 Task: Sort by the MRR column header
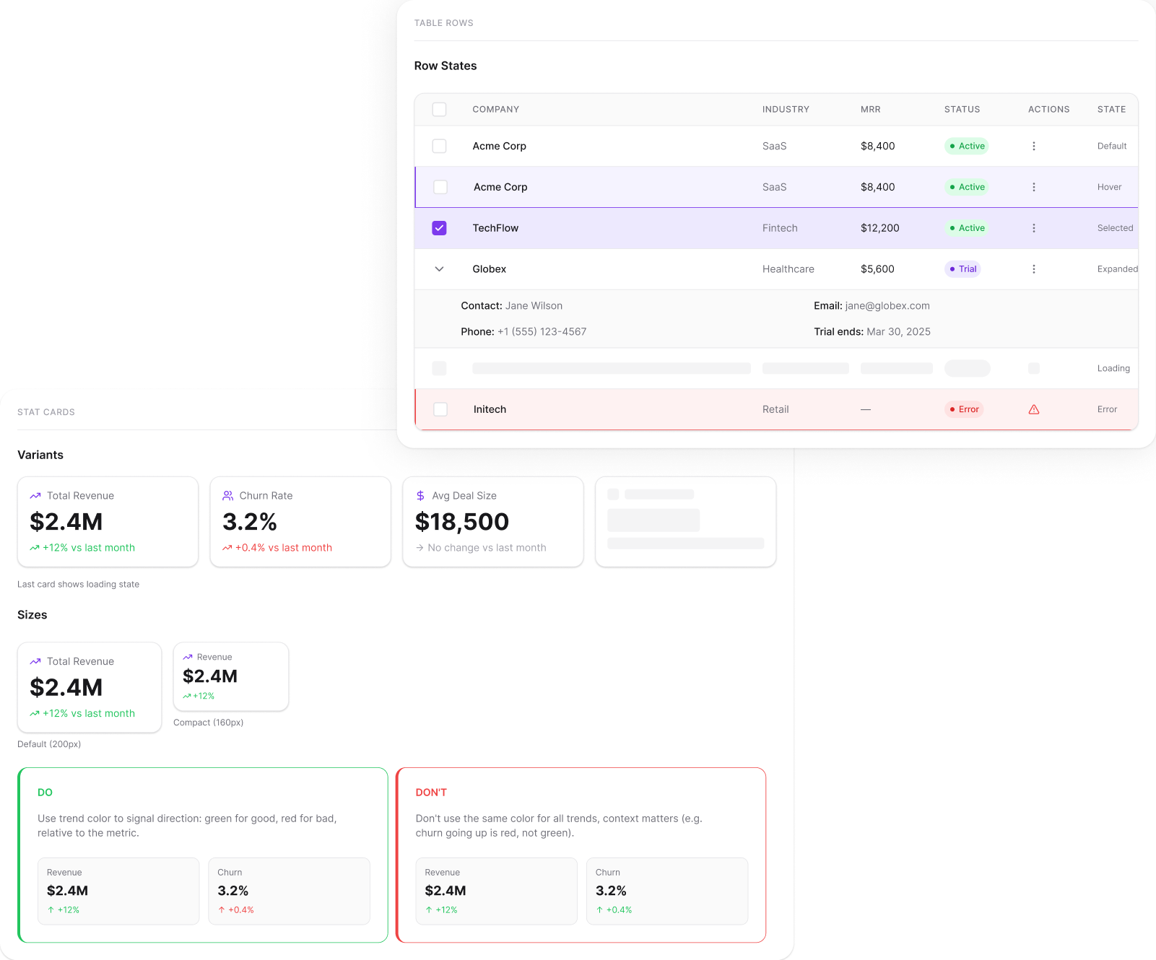point(871,110)
